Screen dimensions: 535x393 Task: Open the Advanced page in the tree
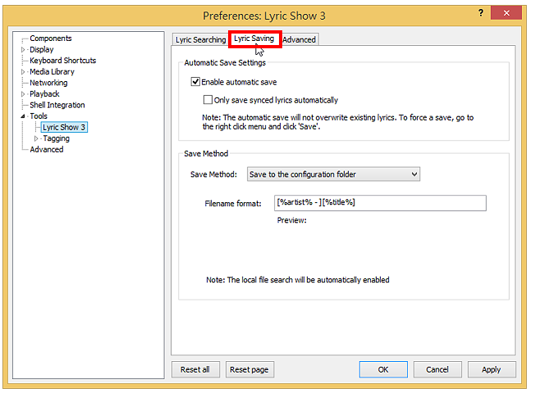point(47,149)
